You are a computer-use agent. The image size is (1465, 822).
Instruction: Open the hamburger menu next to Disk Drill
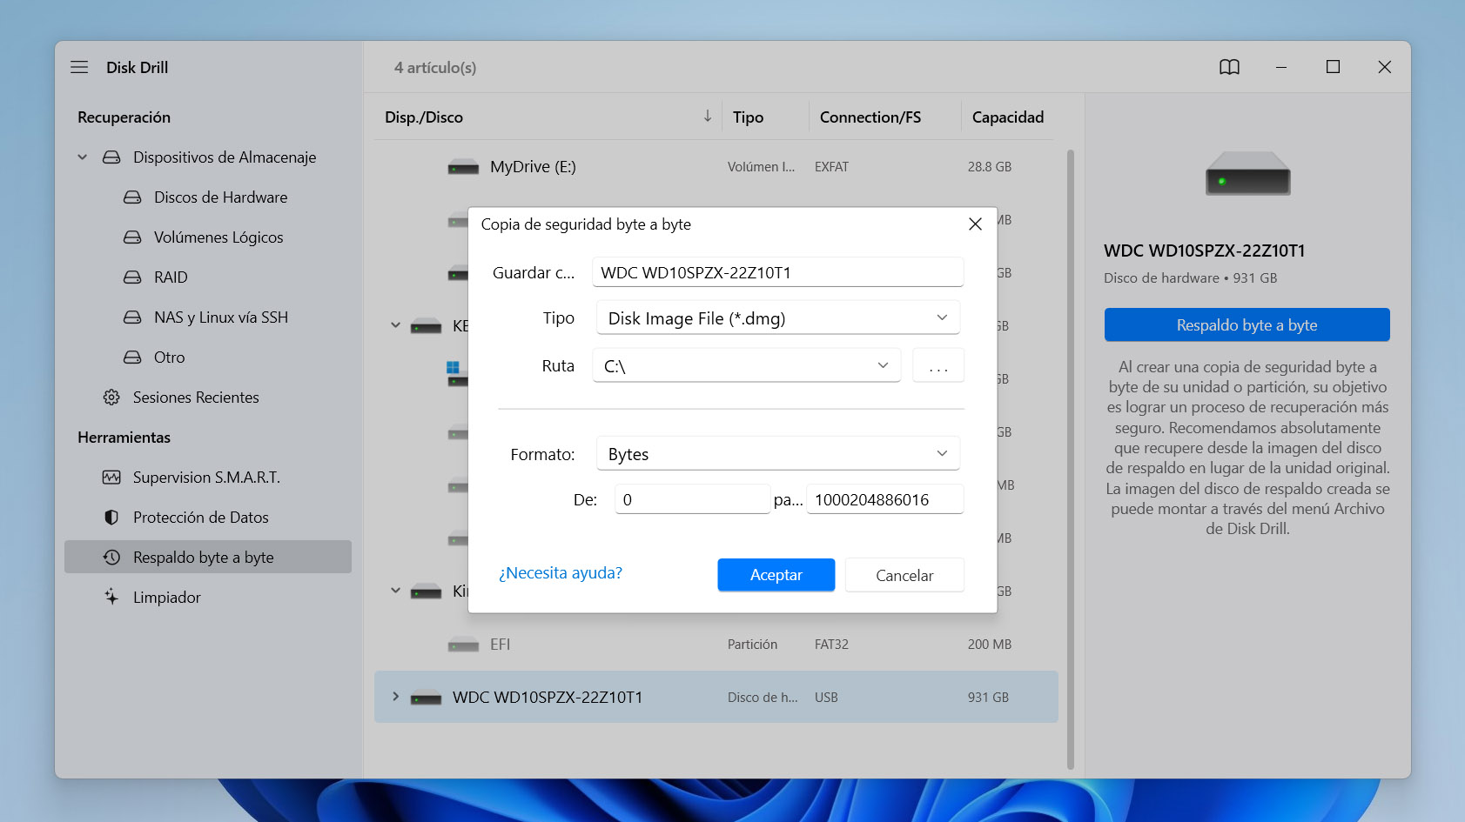click(79, 67)
